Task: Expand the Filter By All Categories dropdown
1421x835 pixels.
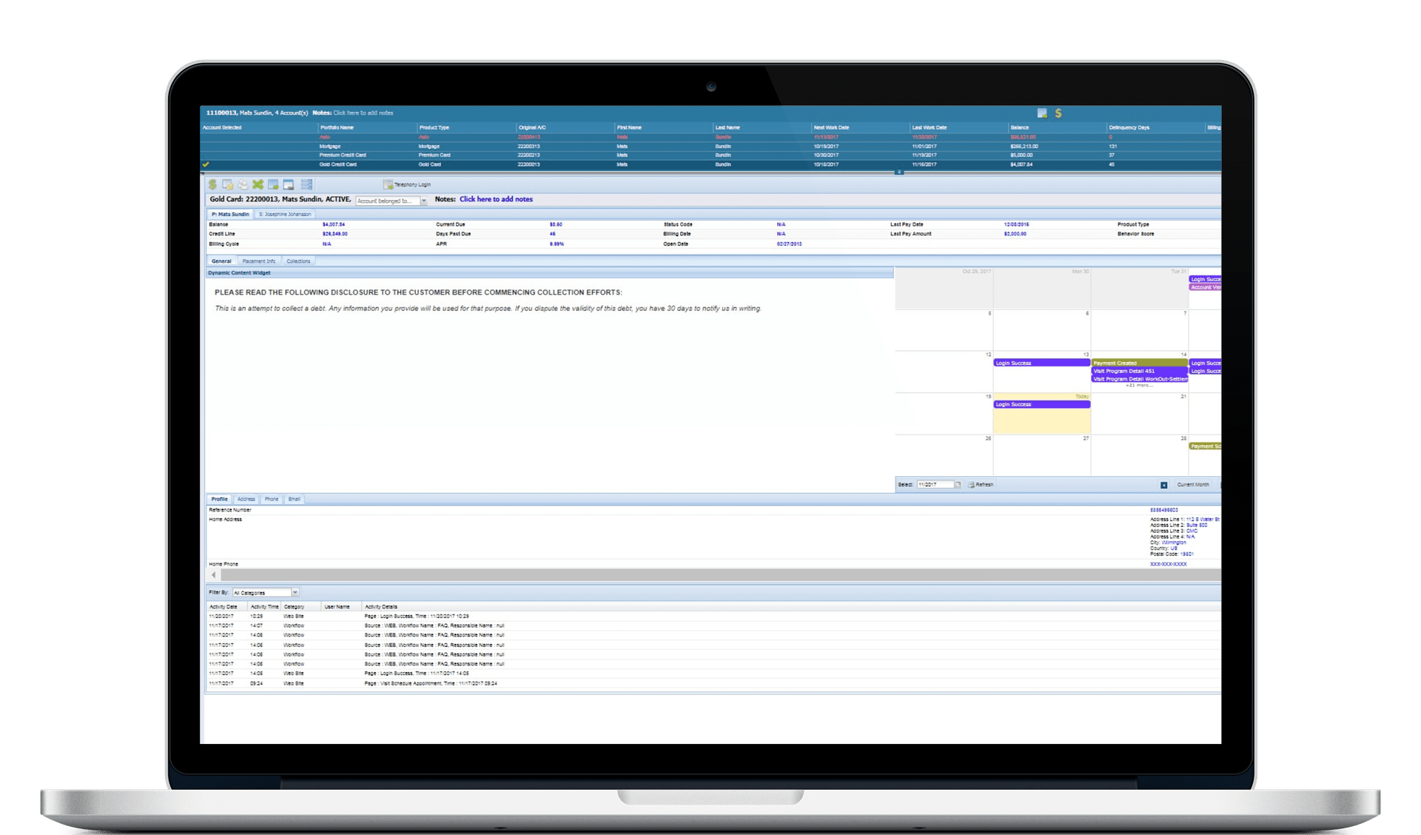Action: tap(295, 592)
